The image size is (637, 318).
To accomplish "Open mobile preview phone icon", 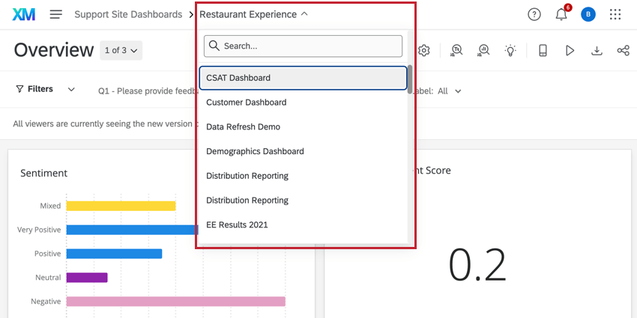I will coord(543,51).
